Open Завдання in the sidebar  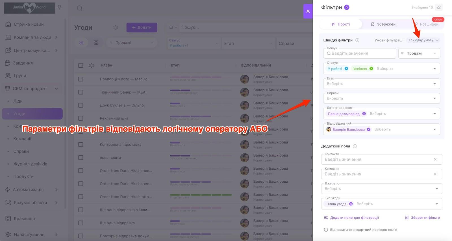23,63
